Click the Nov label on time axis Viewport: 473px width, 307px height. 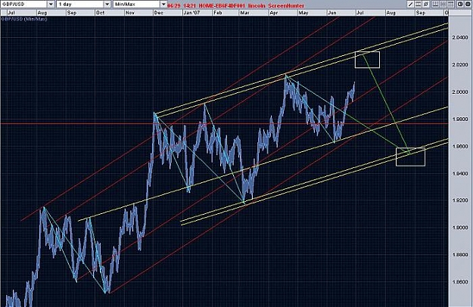tap(129, 13)
